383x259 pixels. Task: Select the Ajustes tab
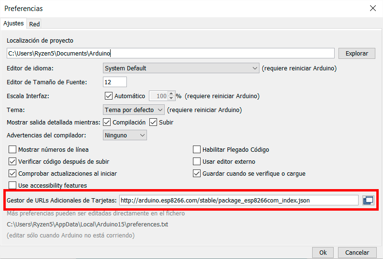13,23
